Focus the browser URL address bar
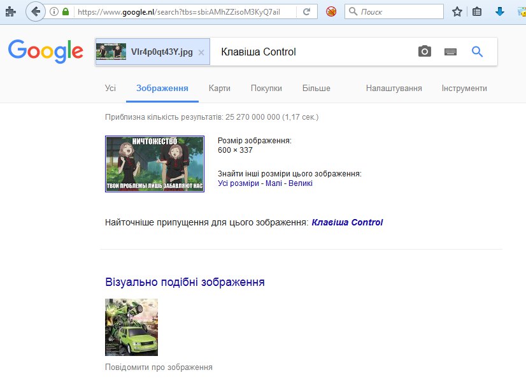This screenshot has height=384, width=526. pos(178,12)
